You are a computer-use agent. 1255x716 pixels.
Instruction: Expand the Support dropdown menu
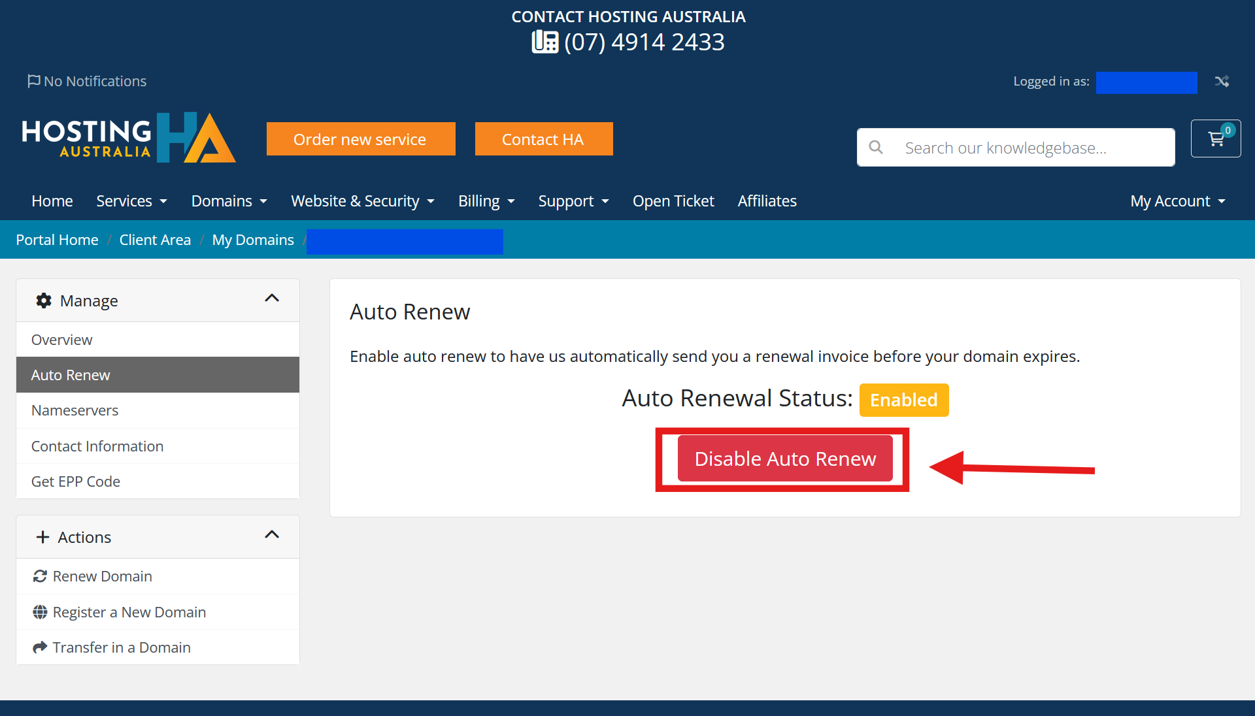point(574,201)
